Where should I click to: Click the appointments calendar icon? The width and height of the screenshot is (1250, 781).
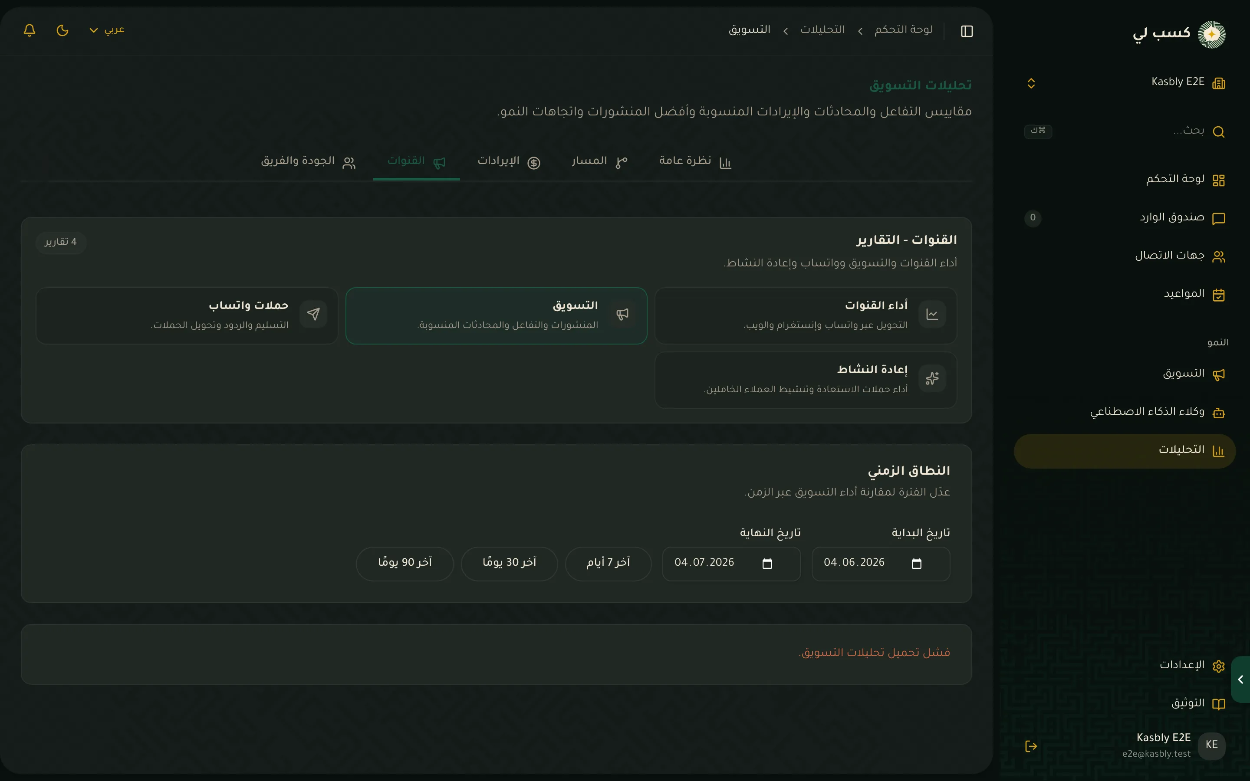click(1218, 295)
